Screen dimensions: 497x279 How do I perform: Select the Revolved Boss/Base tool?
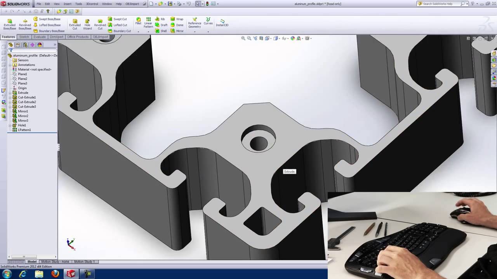[25, 24]
